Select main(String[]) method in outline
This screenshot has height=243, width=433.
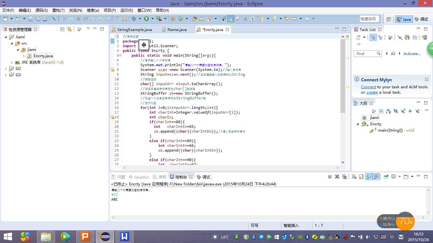pos(392,130)
